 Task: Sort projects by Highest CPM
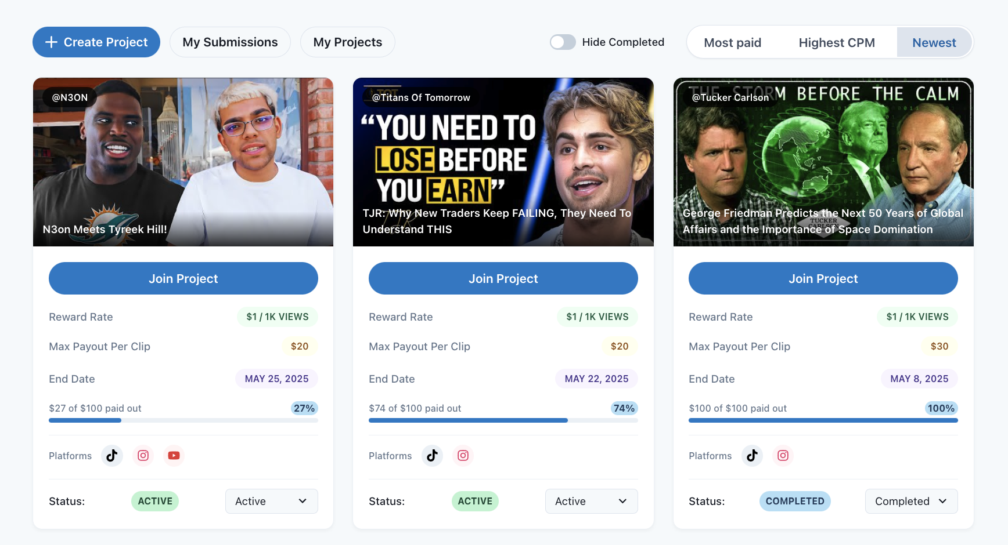pos(837,43)
